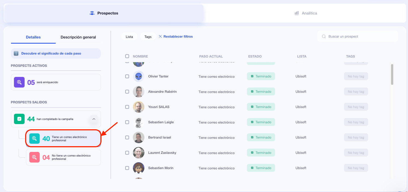Viewport: 408px width, 192px height.
Task: Select the checkbox for Sebastien Morin
Action: (127, 168)
